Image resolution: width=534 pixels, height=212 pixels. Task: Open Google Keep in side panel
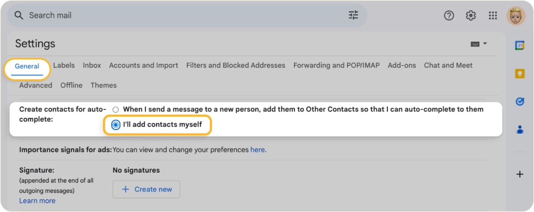[520, 74]
